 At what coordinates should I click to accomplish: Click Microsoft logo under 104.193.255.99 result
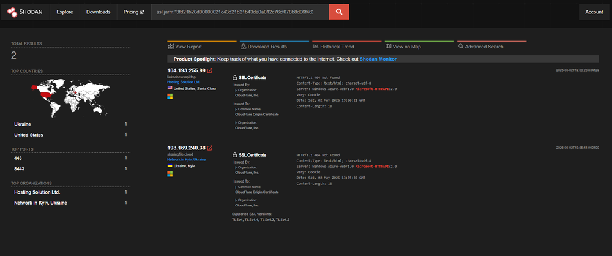(x=170, y=96)
